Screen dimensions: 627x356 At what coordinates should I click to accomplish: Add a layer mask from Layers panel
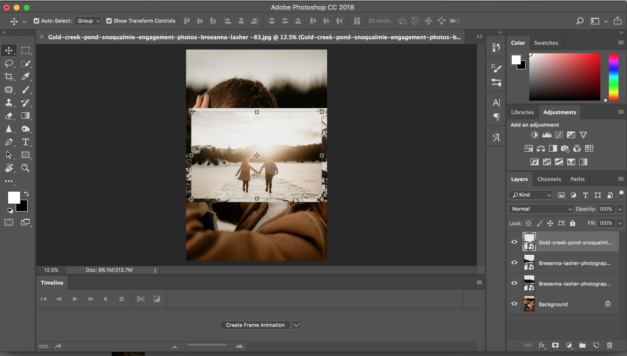coord(555,345)
